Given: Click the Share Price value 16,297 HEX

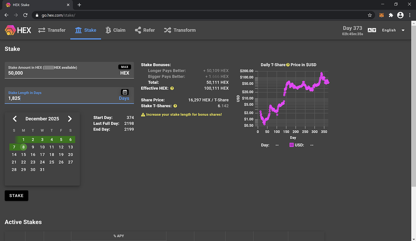Looking at the screenshot, I should 208,100.
